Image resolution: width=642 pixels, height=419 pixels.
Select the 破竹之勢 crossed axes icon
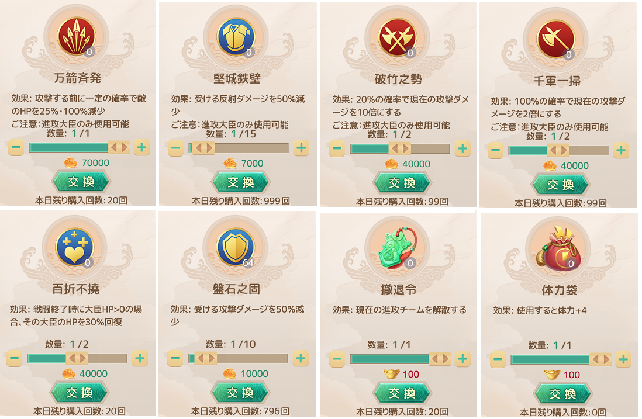coord(398,38)
